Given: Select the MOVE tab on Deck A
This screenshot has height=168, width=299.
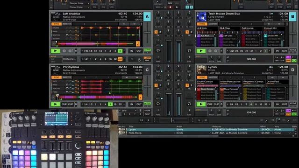Looking at the screenshot, I should [x=53, y=56].
